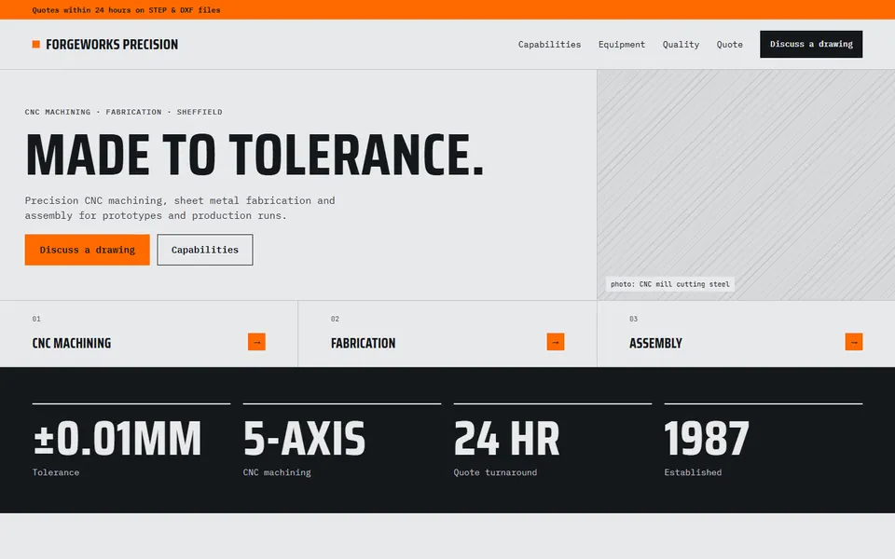Click the 24 HR stat value
This screenshot has width=895, height=559.
(x=507, y=438)
